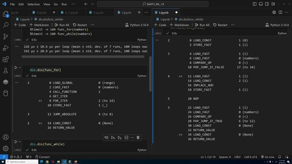Open notifications bell in status bar
The width and height of the screenshot is (292, 164).
point(280,157)
